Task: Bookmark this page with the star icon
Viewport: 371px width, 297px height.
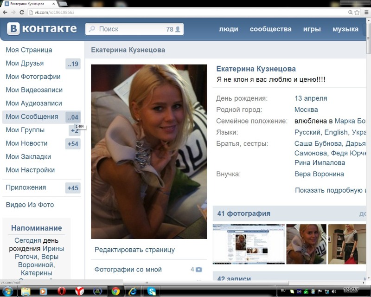Action: click(357, 12)
